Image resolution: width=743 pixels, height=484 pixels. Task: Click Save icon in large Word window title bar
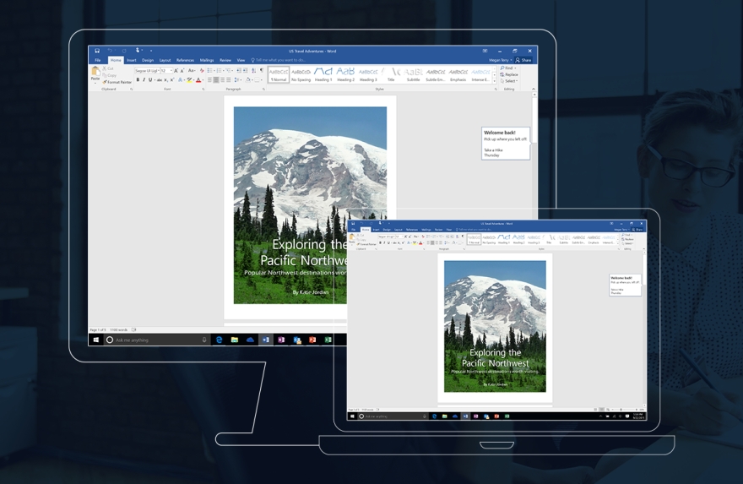pyautogui.click(x=97, y=51)
